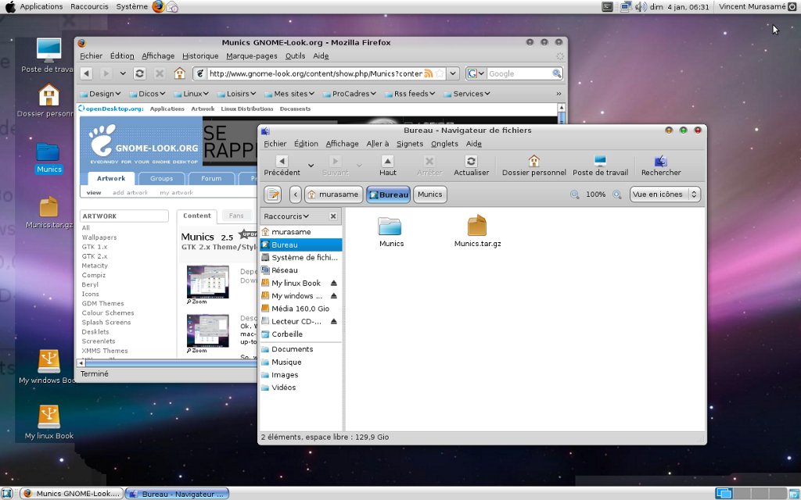Open the network monitor icon in panel
This screenshot has height=500, width=801.
627,6
